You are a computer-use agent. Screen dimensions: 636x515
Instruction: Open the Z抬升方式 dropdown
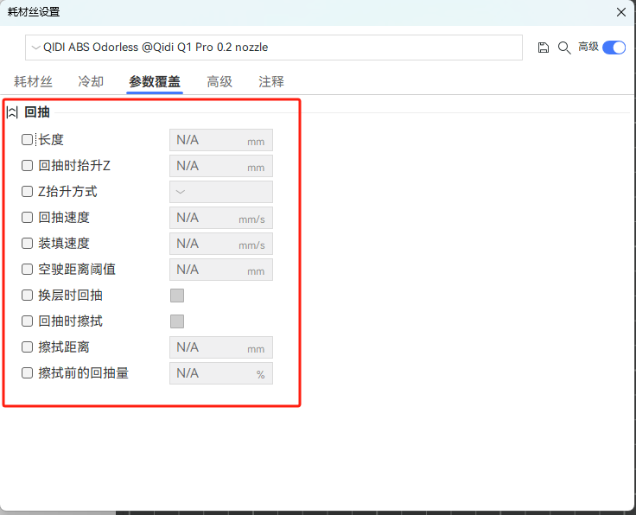click(220, 192)
